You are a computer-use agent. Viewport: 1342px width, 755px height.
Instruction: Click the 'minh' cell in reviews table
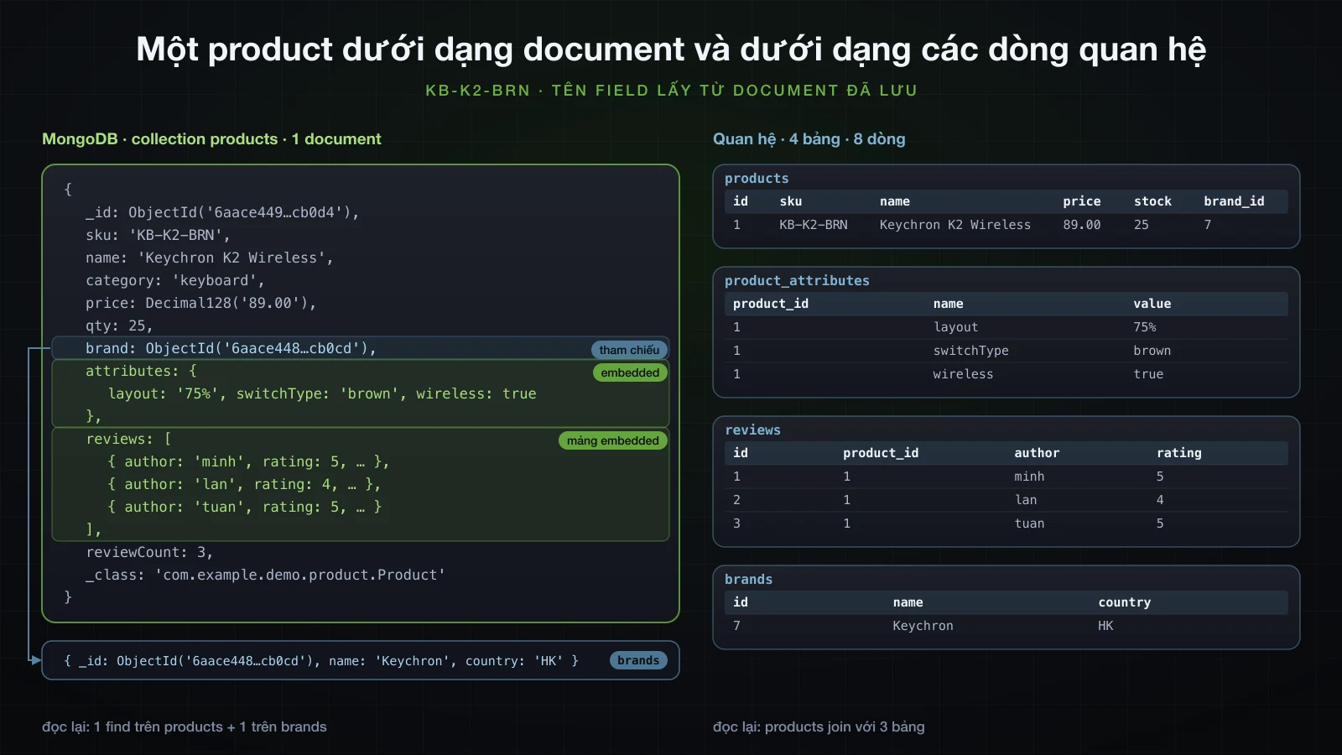click(1029, 476)
